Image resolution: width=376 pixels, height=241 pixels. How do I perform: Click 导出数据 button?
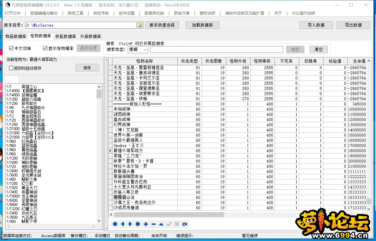(x=353, y=25)
